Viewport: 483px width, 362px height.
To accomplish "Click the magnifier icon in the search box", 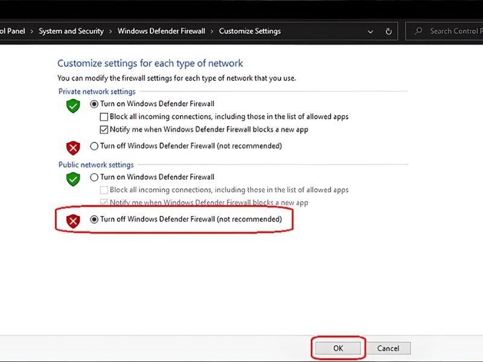I will tap(418, 31).
